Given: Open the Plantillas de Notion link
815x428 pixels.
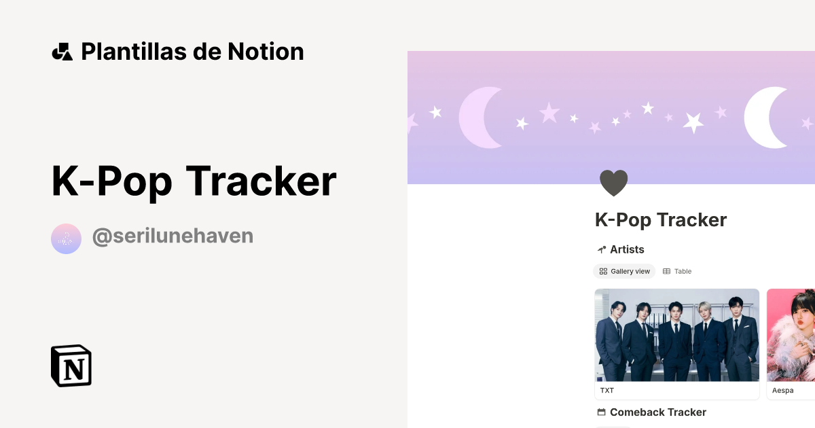Looking at the screenshot, I should [x=192, y=52].
